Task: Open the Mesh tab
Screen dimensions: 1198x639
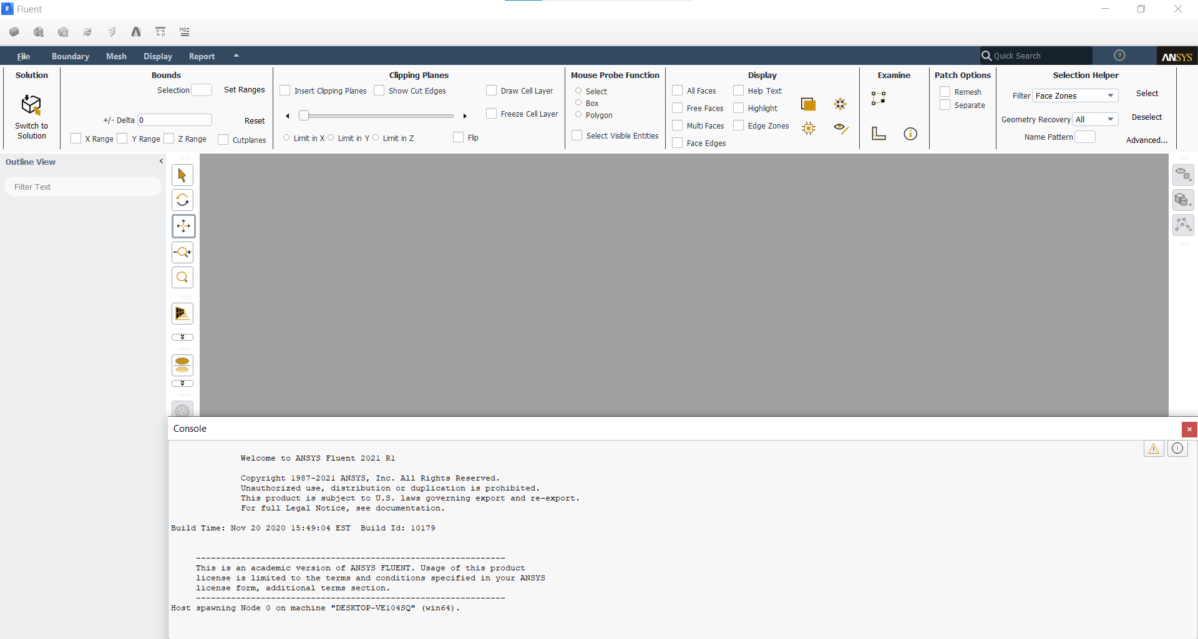Action: [116, 56]
